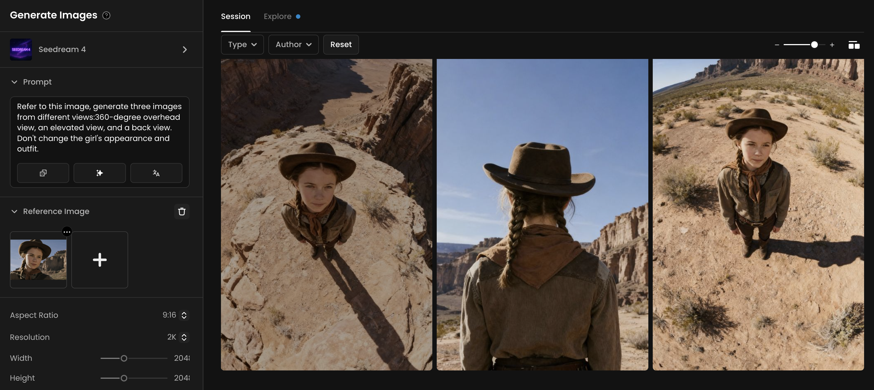The height and width of the screenshot is (390, 874).
Task: Click the copy prompt icon button
Action: click(x=43, y=173)
